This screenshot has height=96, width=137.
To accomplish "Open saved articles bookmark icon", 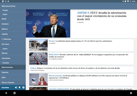I will pos(20,87).
